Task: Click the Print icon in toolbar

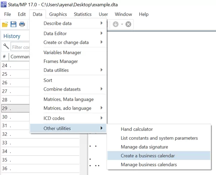Action: coord(22,24)
